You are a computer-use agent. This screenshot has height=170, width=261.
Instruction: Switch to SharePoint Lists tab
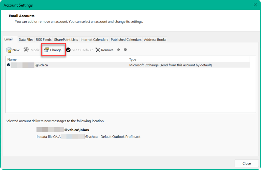click(66, 40)
